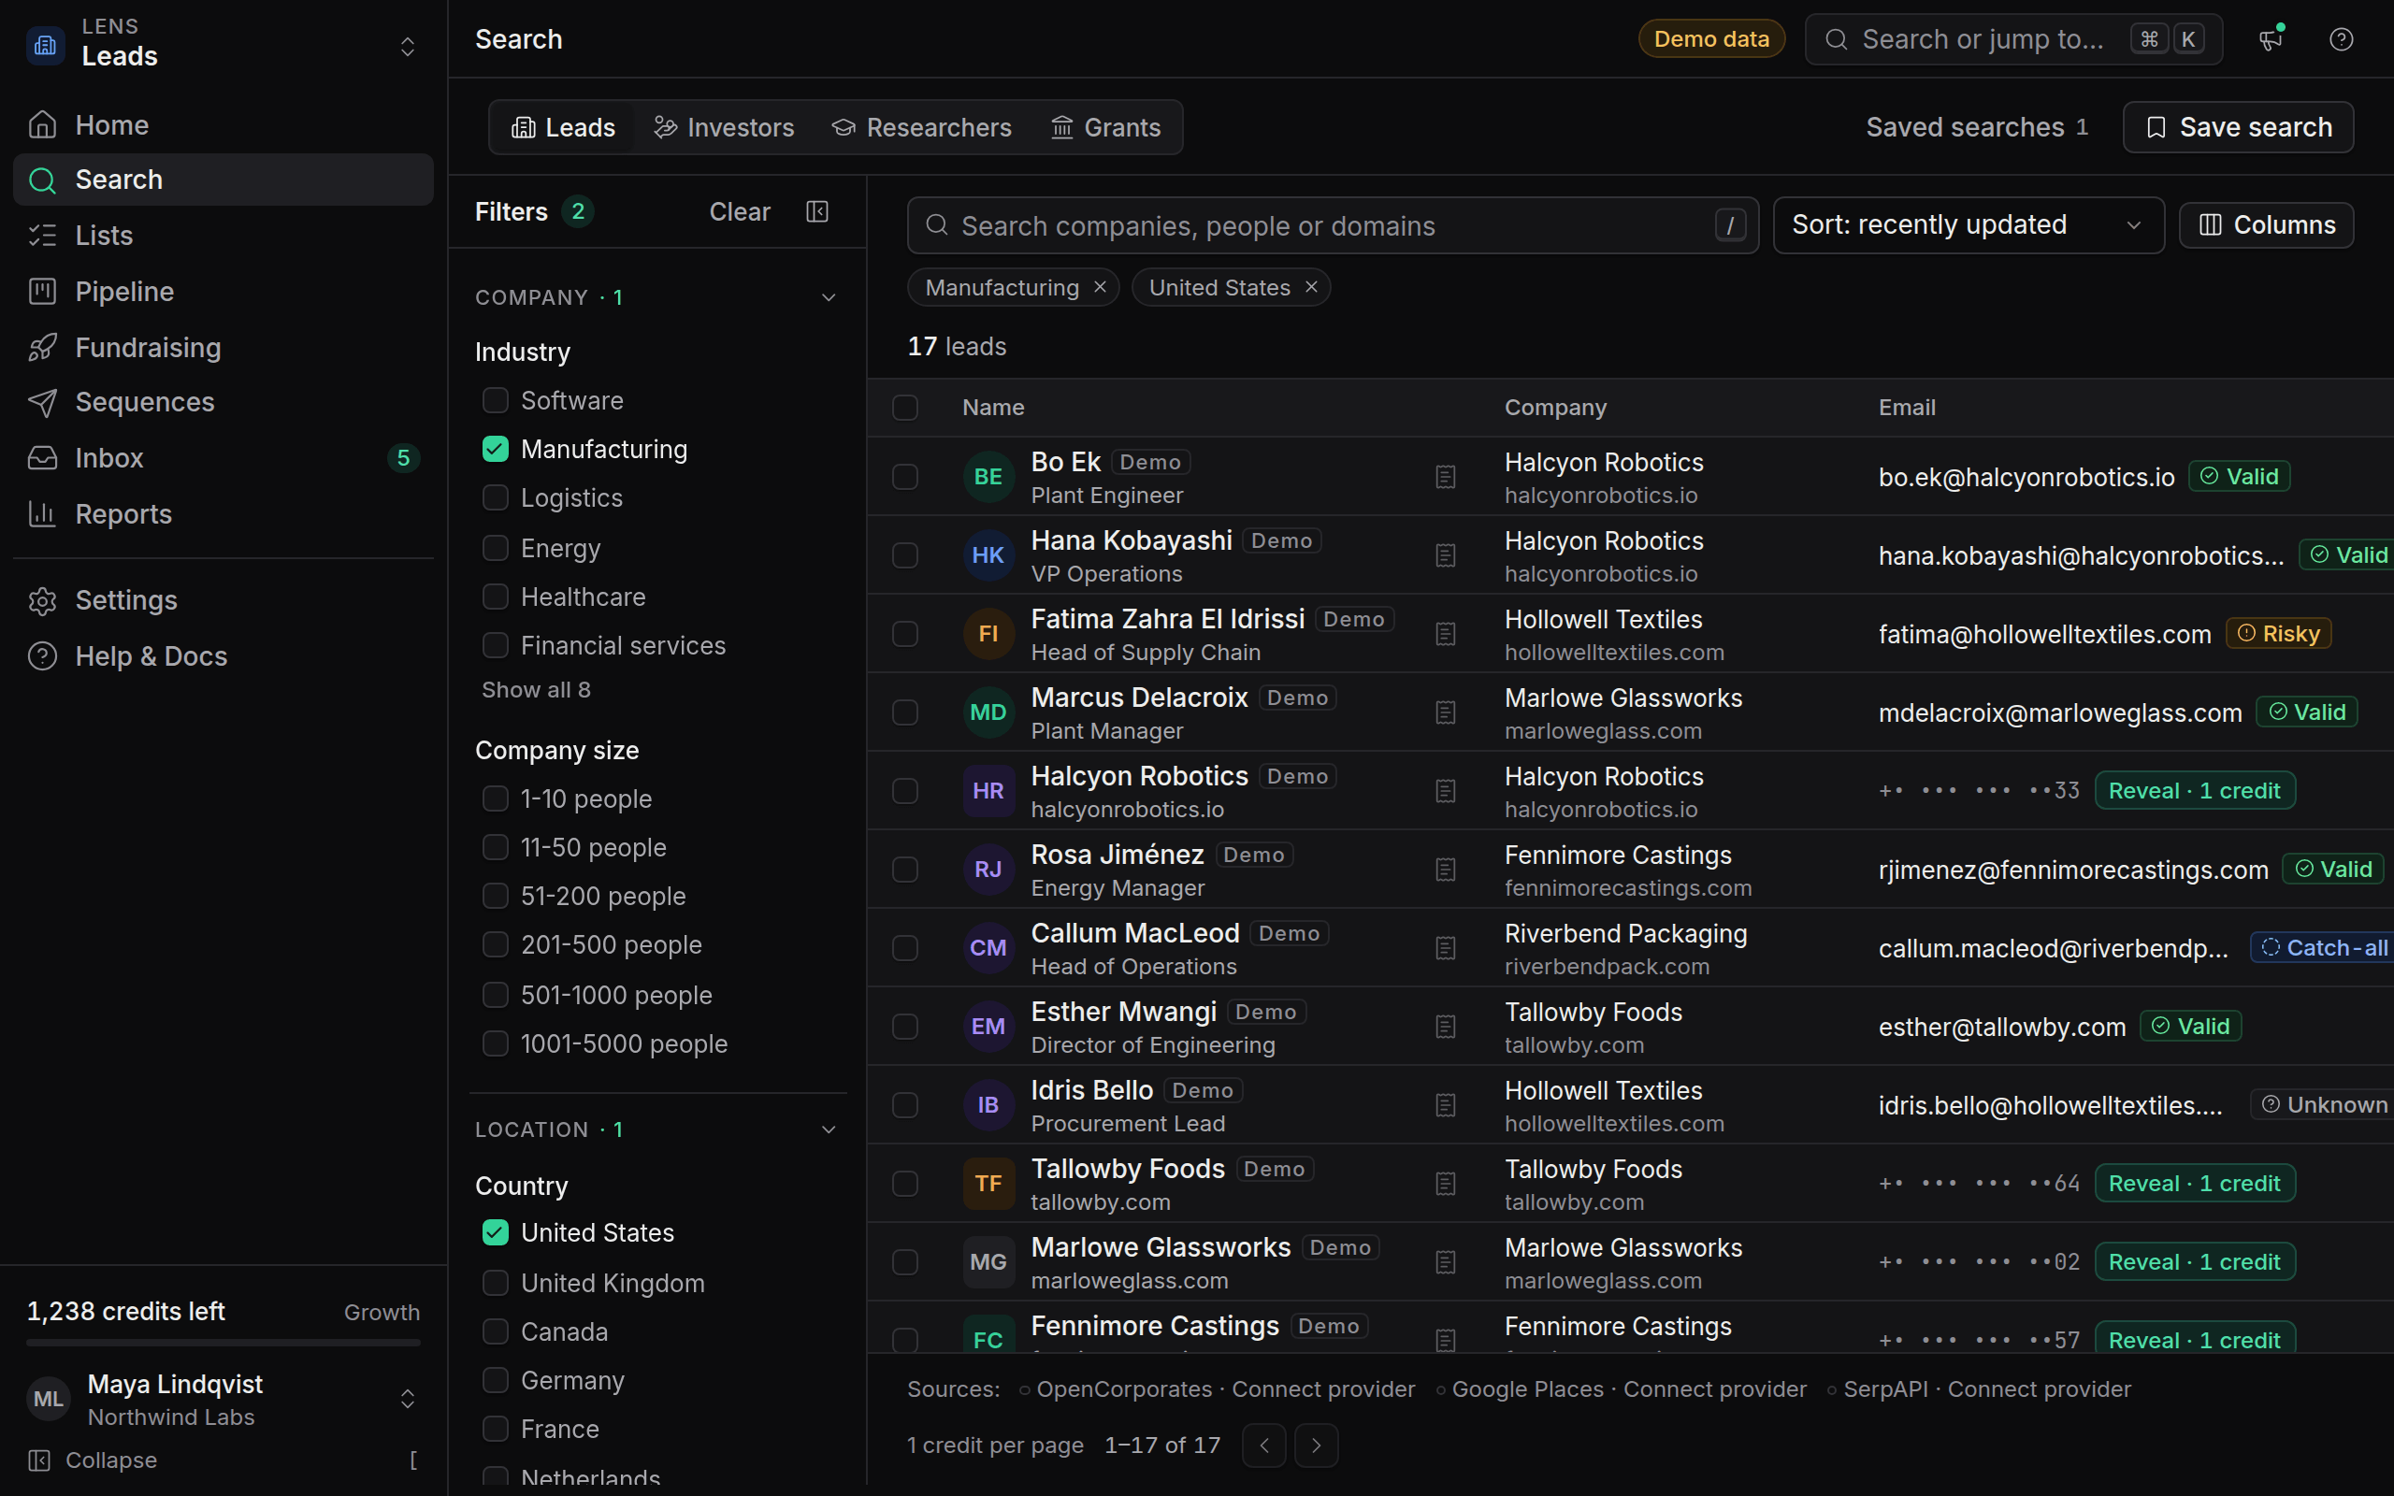Click the Pipeline board icon in sidebar

42,291
